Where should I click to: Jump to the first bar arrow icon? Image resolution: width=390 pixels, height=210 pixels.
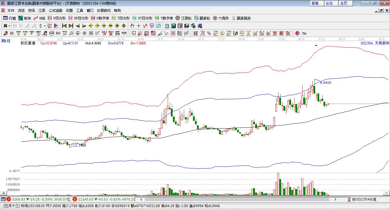coord(65,26)
